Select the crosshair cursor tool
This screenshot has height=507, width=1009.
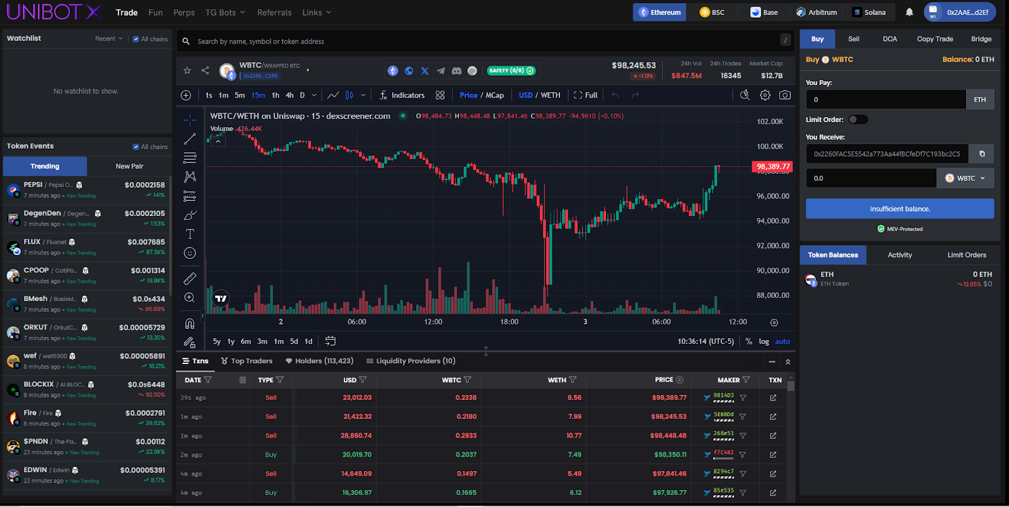click(190, 119)
